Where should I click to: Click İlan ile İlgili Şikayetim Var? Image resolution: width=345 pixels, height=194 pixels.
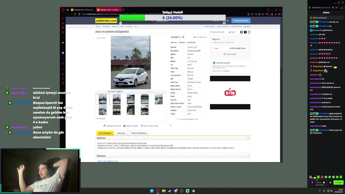pos(188,119)
